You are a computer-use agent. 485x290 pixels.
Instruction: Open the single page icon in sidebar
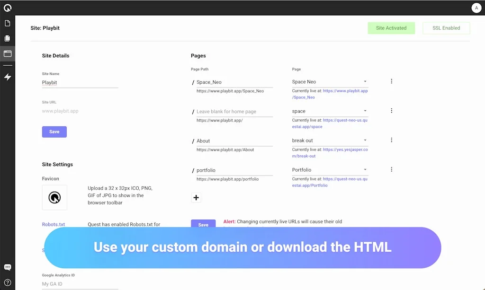[x=8, y=23]
